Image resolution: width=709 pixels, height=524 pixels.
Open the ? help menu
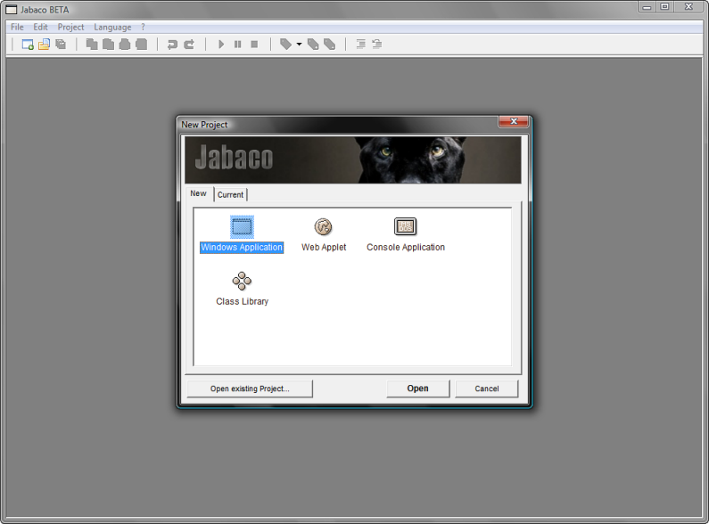[x=143, y=27]
